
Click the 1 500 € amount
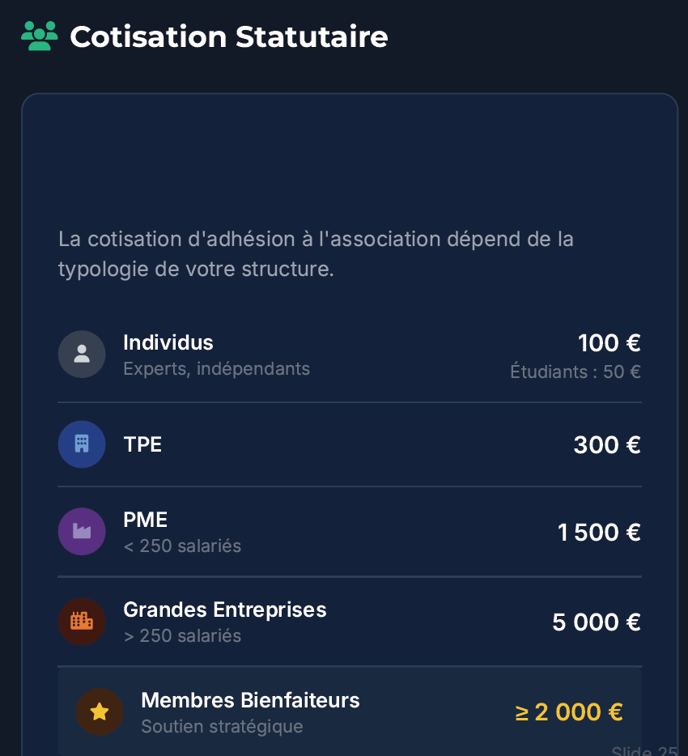599,533
